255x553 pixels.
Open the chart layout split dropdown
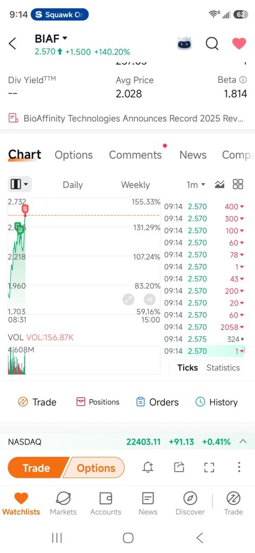[x=20, y=184]
